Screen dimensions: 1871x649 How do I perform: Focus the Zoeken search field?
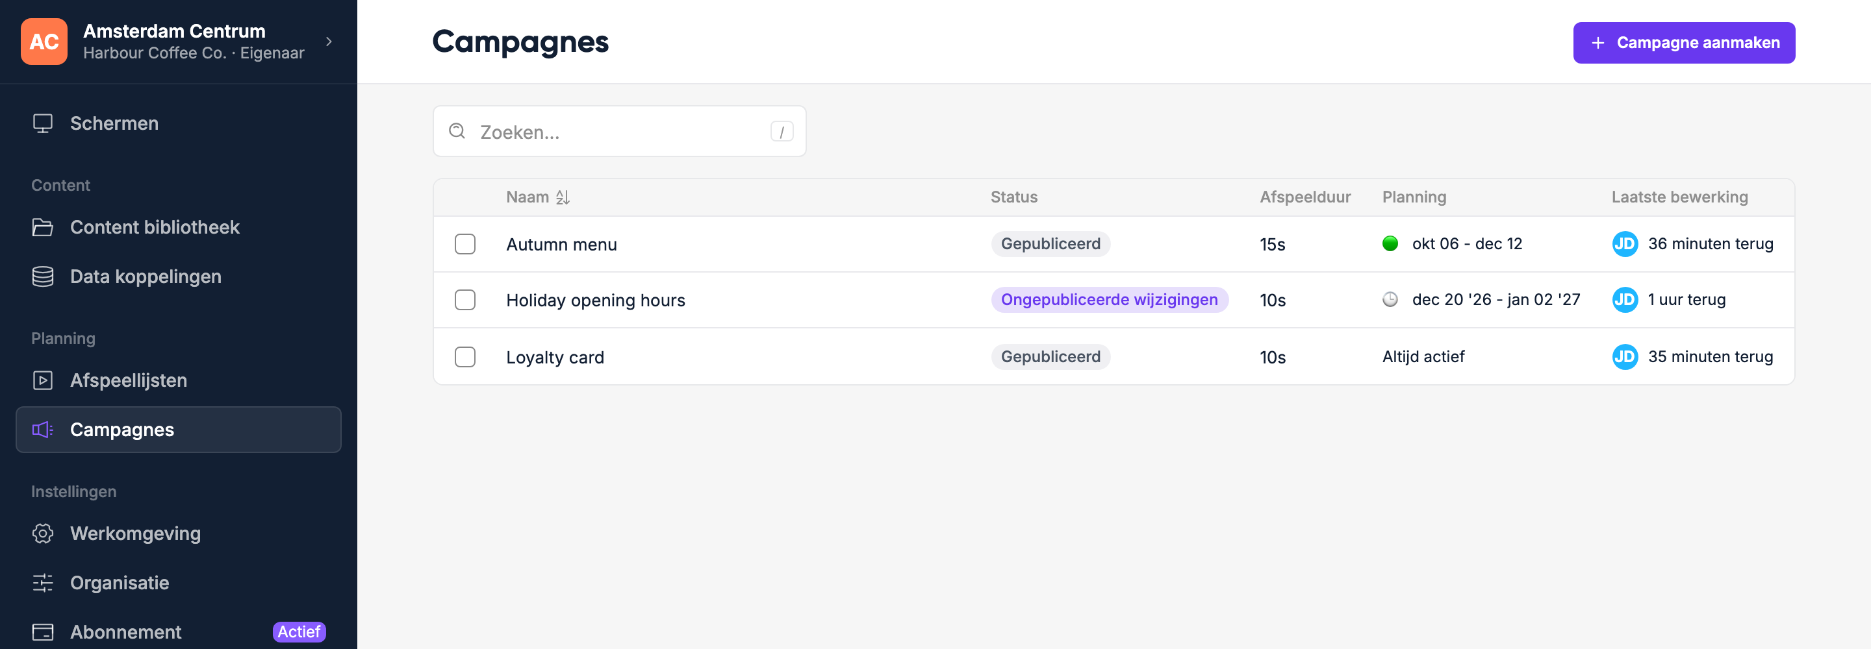tap(620, 131)
